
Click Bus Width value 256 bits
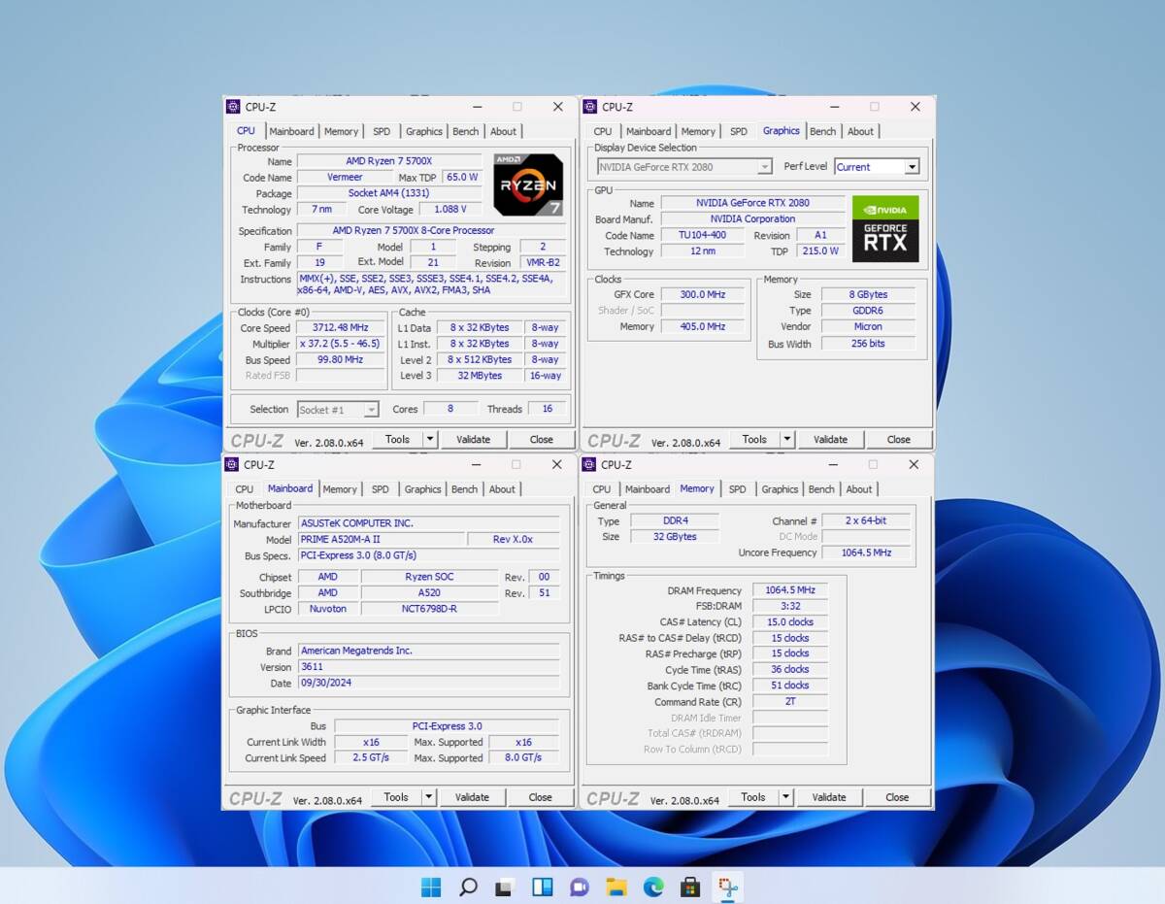pyautogui.click(x=868, y=343)
